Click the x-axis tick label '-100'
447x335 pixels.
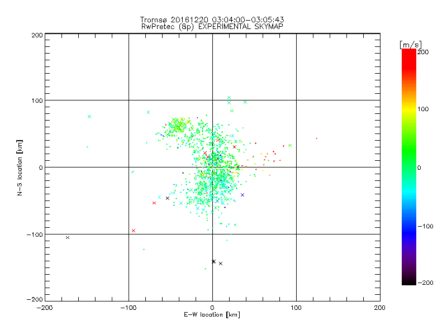click(x=129, y=308)
